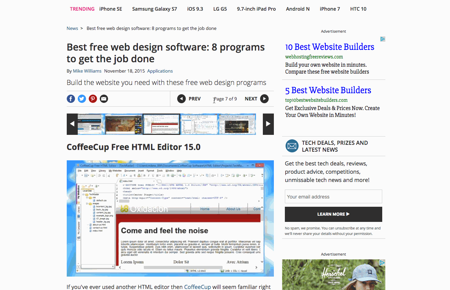Screen dimensions: 450x290
Task: Click the PREV page text link
Action: click(195, 99)
